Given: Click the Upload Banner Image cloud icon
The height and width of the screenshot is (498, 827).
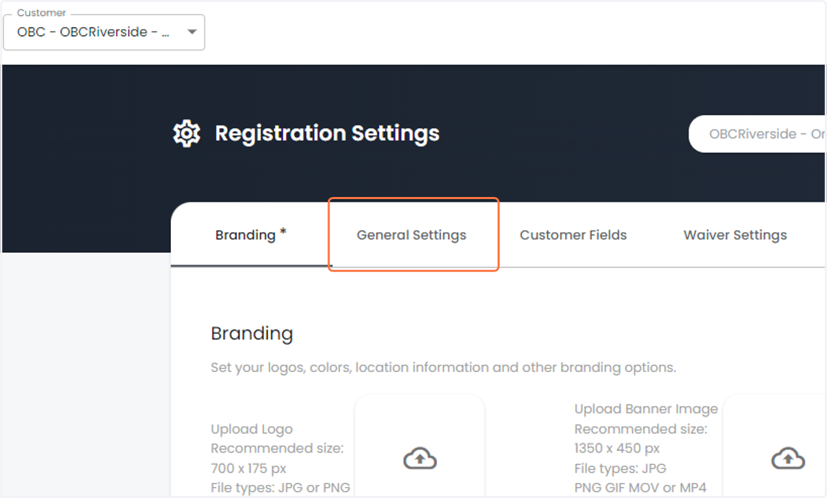Looking at the screenshot, I should pyautogui.click(x=788, y=458).
